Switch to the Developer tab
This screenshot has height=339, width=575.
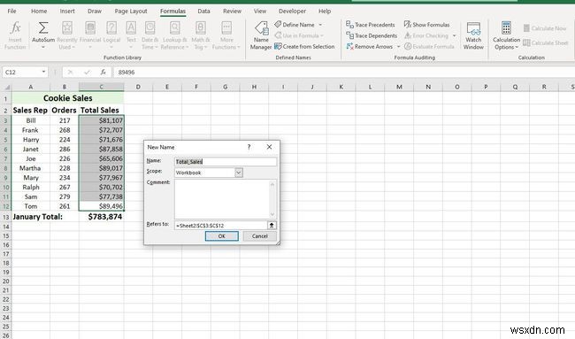[292, 11]
